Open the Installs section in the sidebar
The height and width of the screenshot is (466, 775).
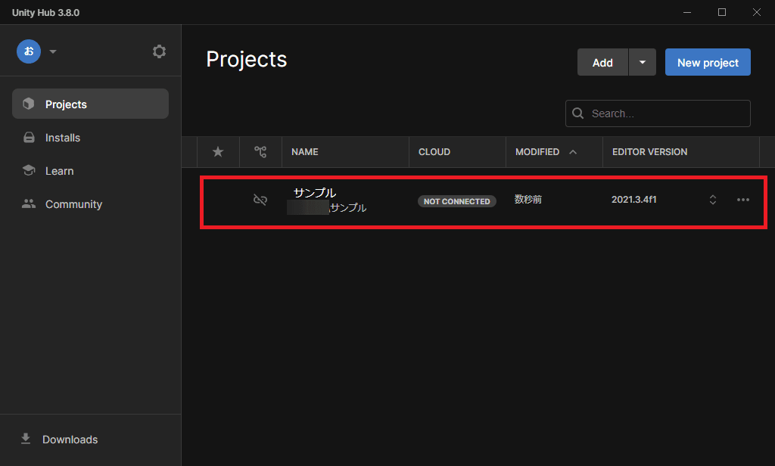[x=61, y=137]
